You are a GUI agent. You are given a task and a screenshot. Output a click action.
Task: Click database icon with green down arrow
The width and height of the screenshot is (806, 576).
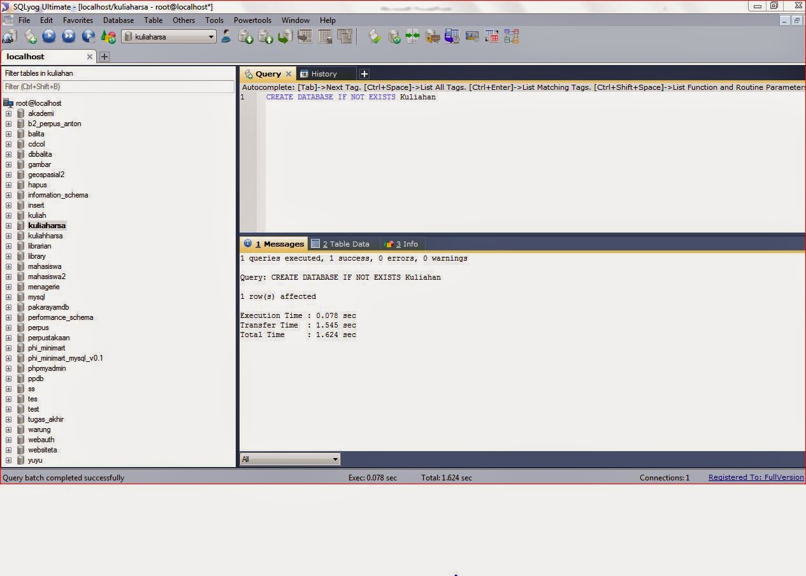coord(246,37)
